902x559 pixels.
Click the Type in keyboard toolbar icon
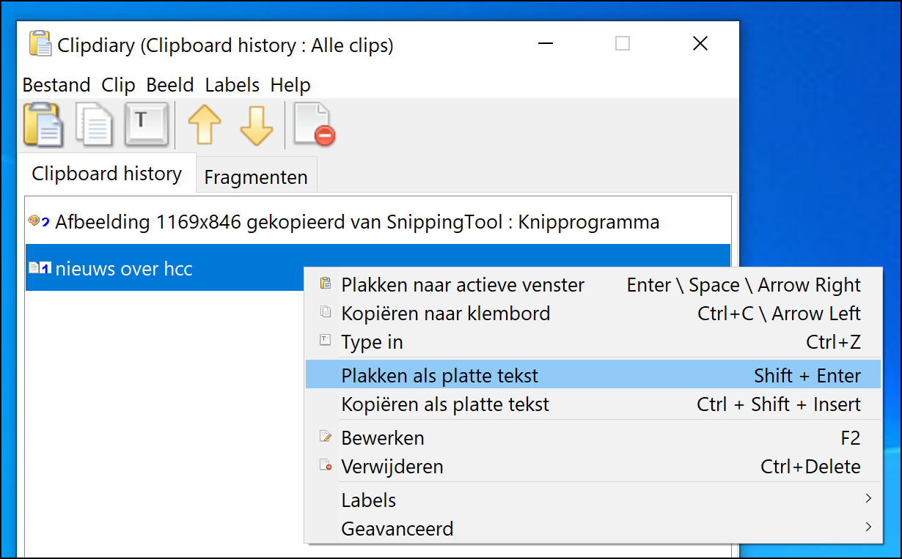coord(147,125)
